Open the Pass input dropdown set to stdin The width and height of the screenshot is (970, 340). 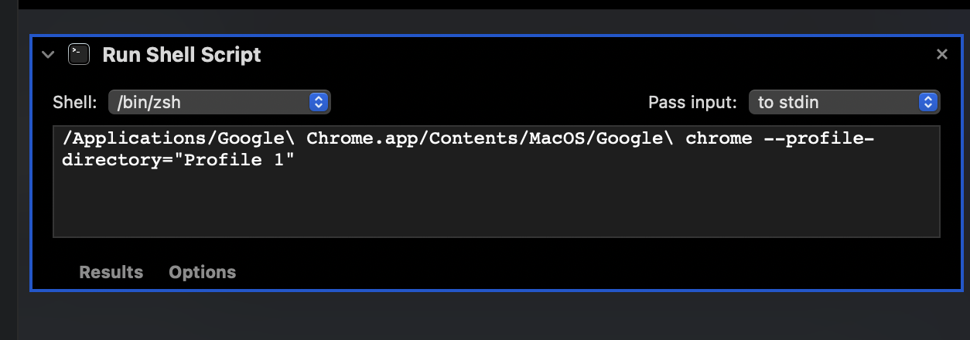[843, 102]
